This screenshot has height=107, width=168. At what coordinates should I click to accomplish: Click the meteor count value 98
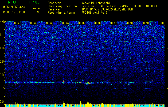tap(39, 12)
